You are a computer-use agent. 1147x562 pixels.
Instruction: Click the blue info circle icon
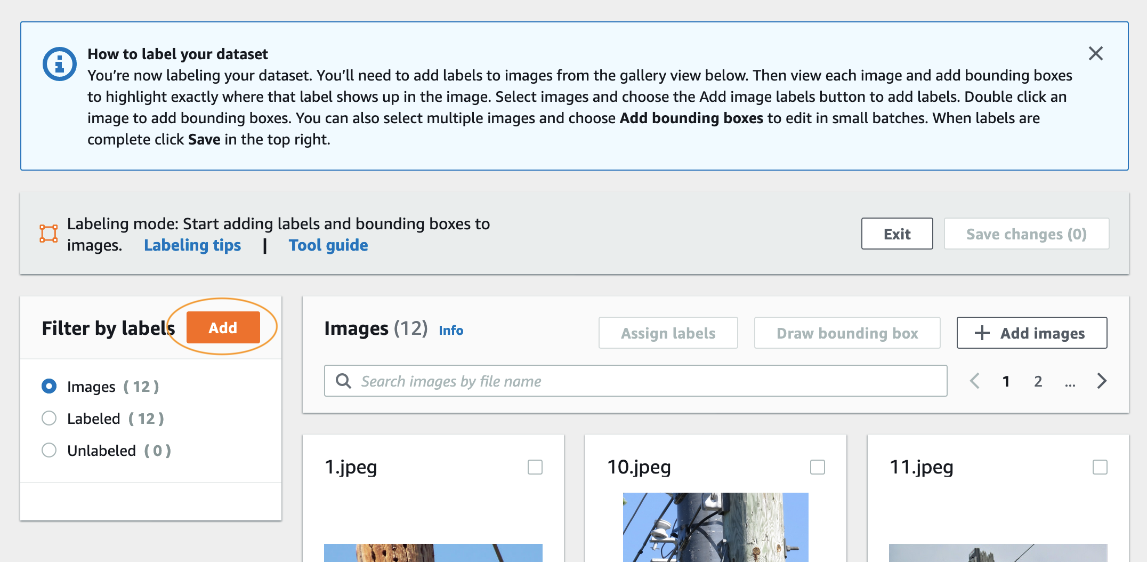tap(60, 64)
